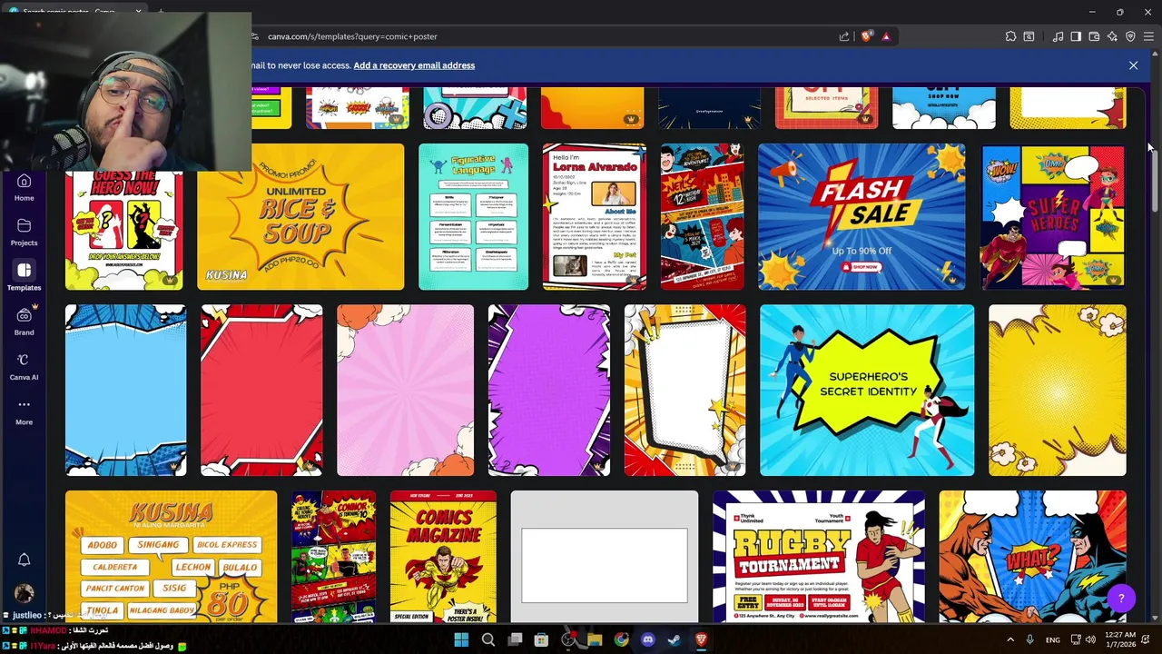Select Templates in the Canva sidebar
Image resolution: width=1162 pixels, height=654 pixels.
[24, 277]
